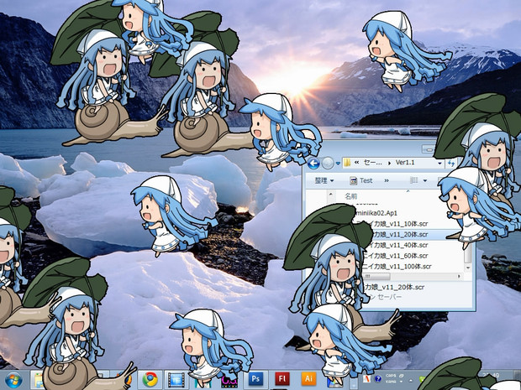The image size is (521, 390).
Task: Click the folder icon in the address bar
Action: pyautogui.click(x=348, y=163)
